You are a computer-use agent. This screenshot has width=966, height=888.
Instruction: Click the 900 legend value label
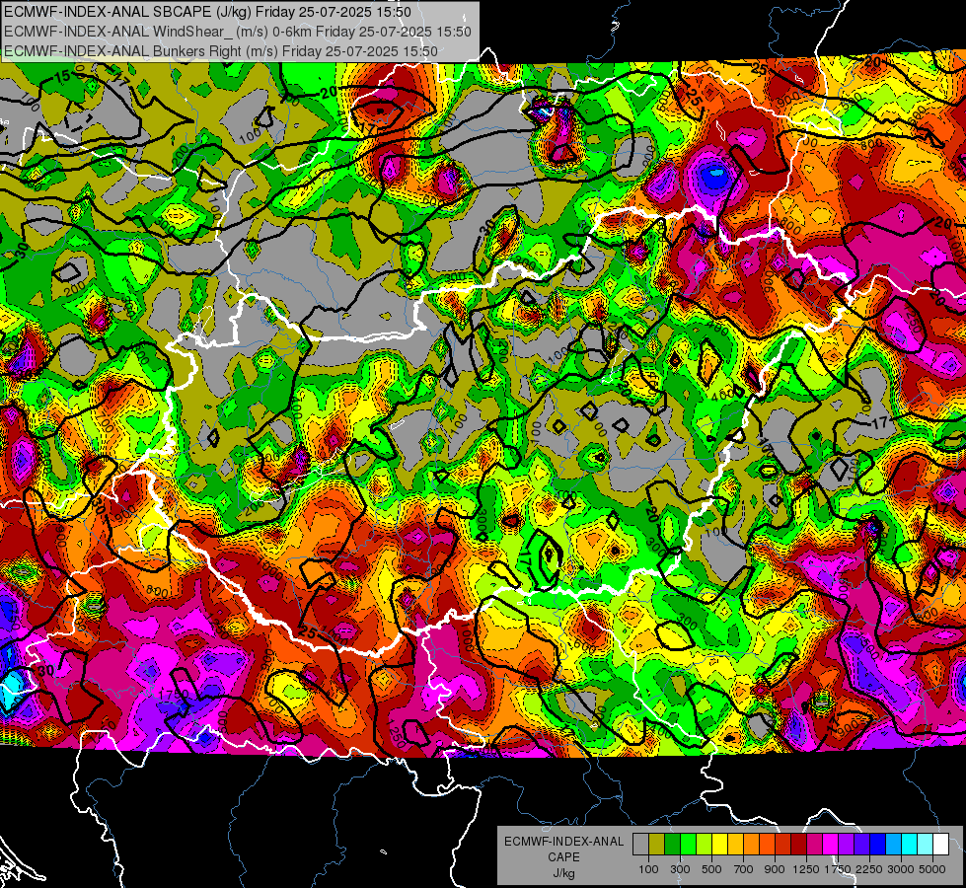pyautogui.click(x=775, y=869)
